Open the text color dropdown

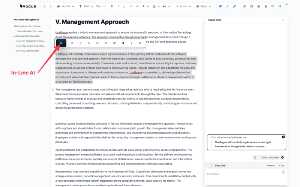coord(145,6)
